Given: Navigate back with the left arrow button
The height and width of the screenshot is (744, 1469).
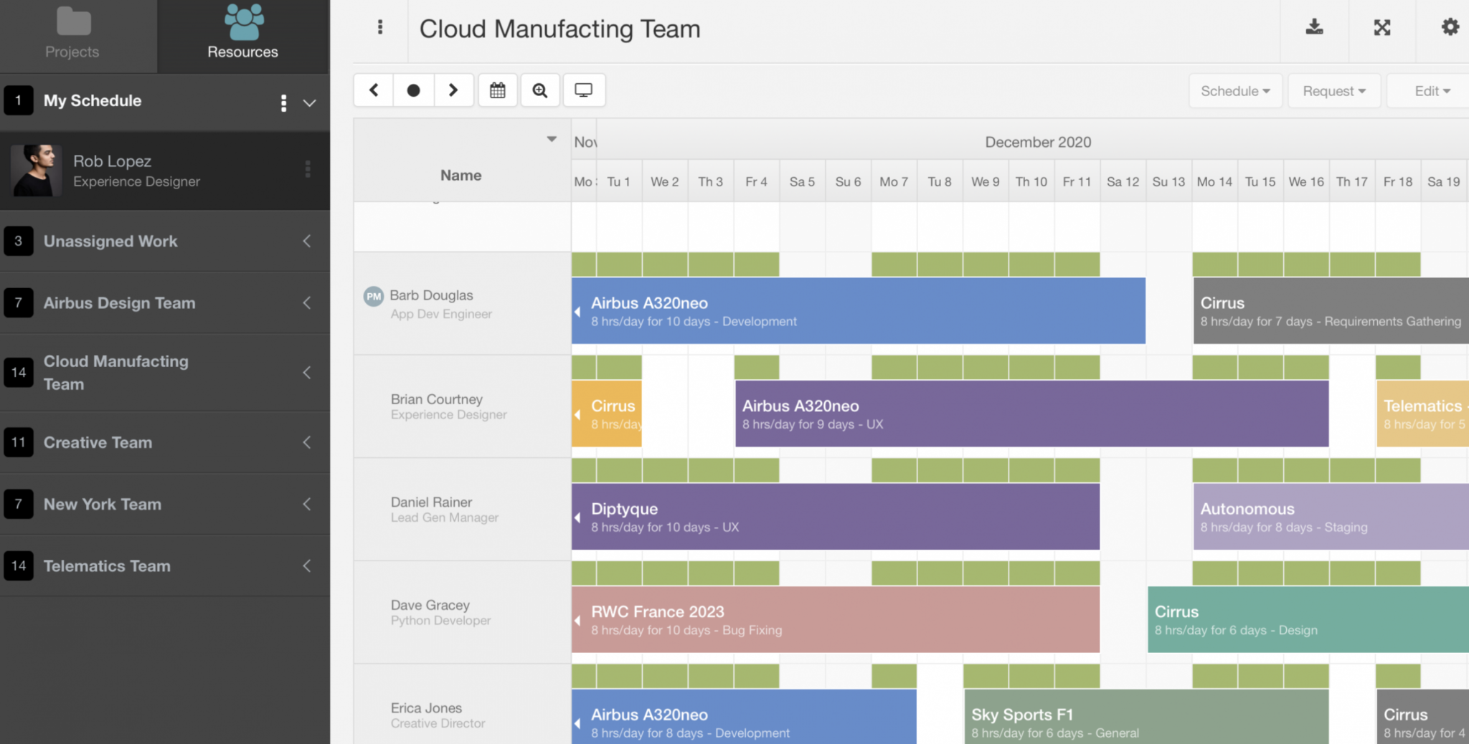Looking at the screenshot, I should (x=374, y=90).
